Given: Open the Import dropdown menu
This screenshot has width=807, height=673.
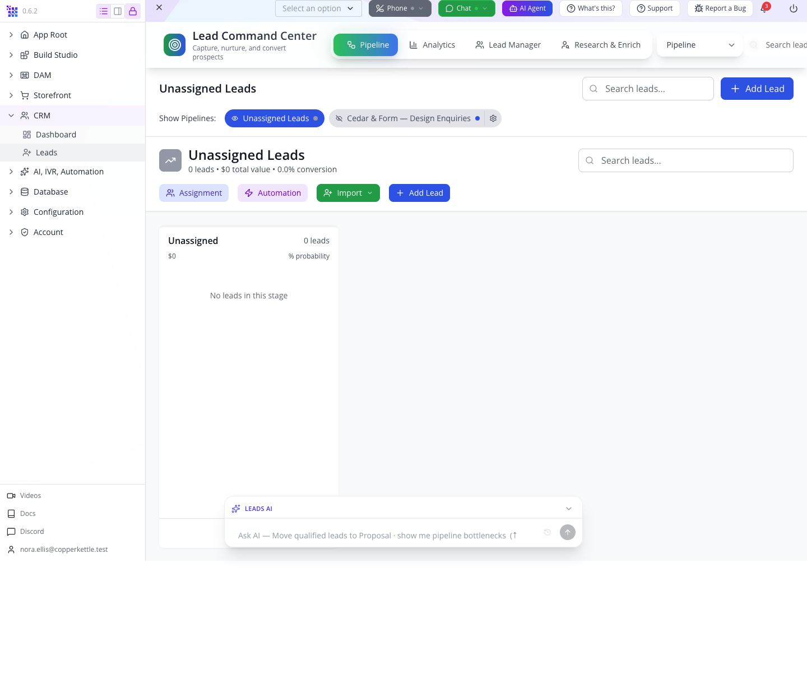Looking at the screenshot, I should coord(348,193).
